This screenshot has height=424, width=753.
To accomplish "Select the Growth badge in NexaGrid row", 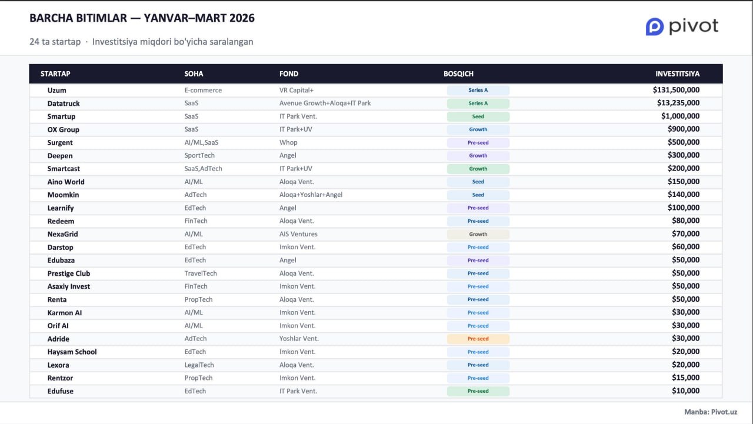I will tap(478, 234).
